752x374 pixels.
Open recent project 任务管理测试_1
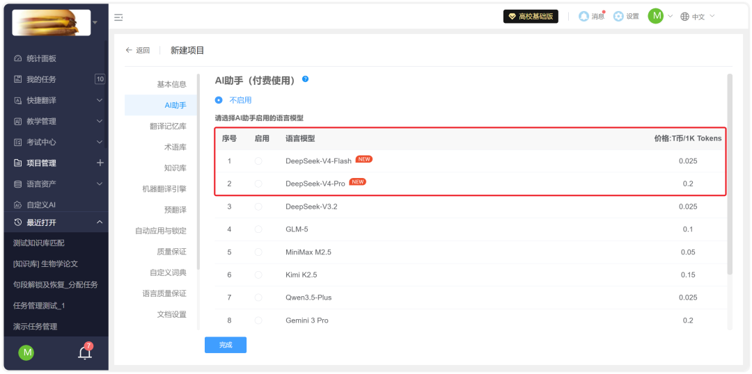point(39,305)
